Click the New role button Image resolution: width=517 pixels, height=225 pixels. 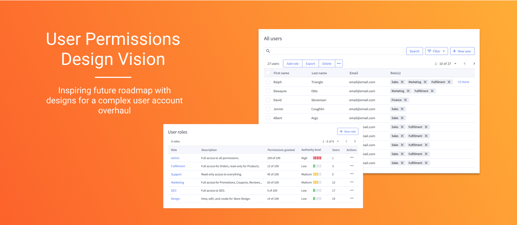tap(348, 131)
